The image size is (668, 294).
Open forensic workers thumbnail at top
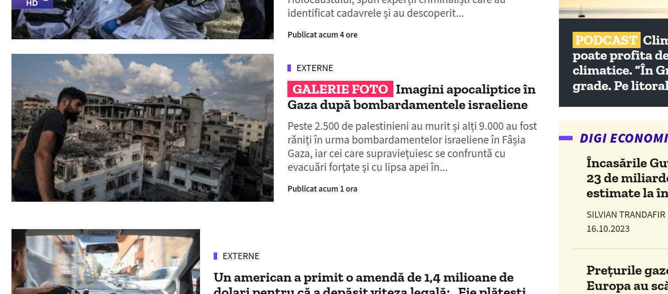click(143, 19)
